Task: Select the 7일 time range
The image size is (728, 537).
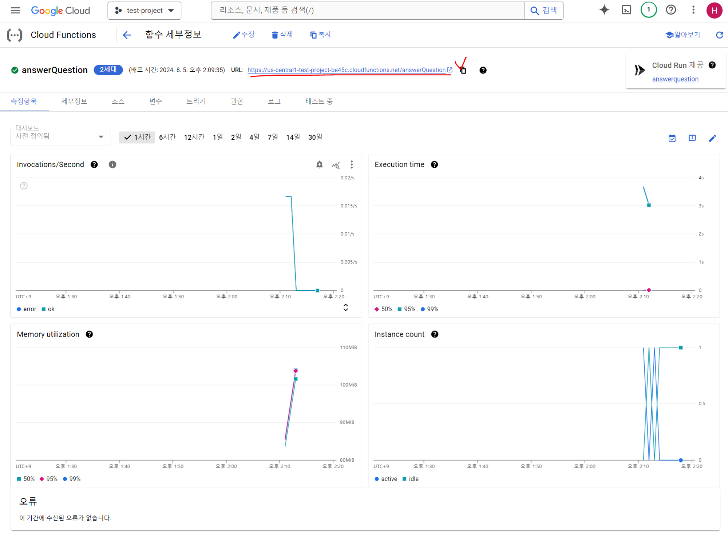Action: coord(273,137)
